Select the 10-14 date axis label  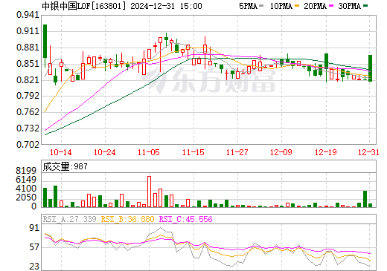tap(61, 152)
